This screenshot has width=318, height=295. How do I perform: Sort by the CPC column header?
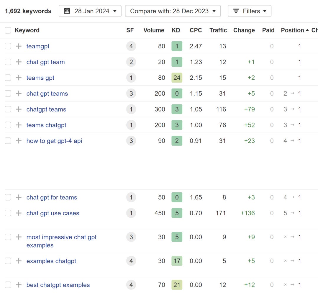tap(196, 30)
